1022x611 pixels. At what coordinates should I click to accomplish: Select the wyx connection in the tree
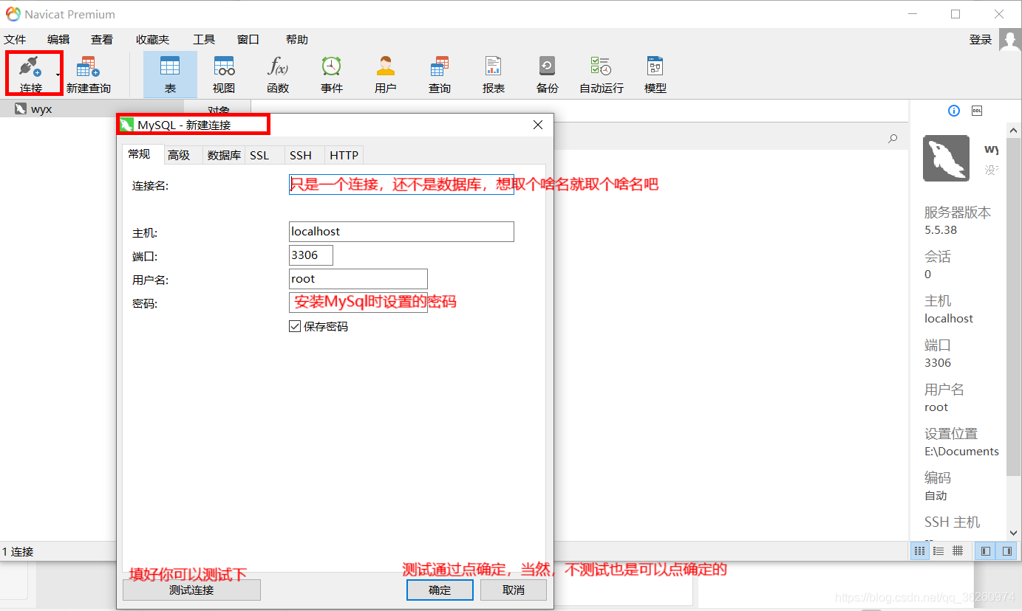point(41,109)
